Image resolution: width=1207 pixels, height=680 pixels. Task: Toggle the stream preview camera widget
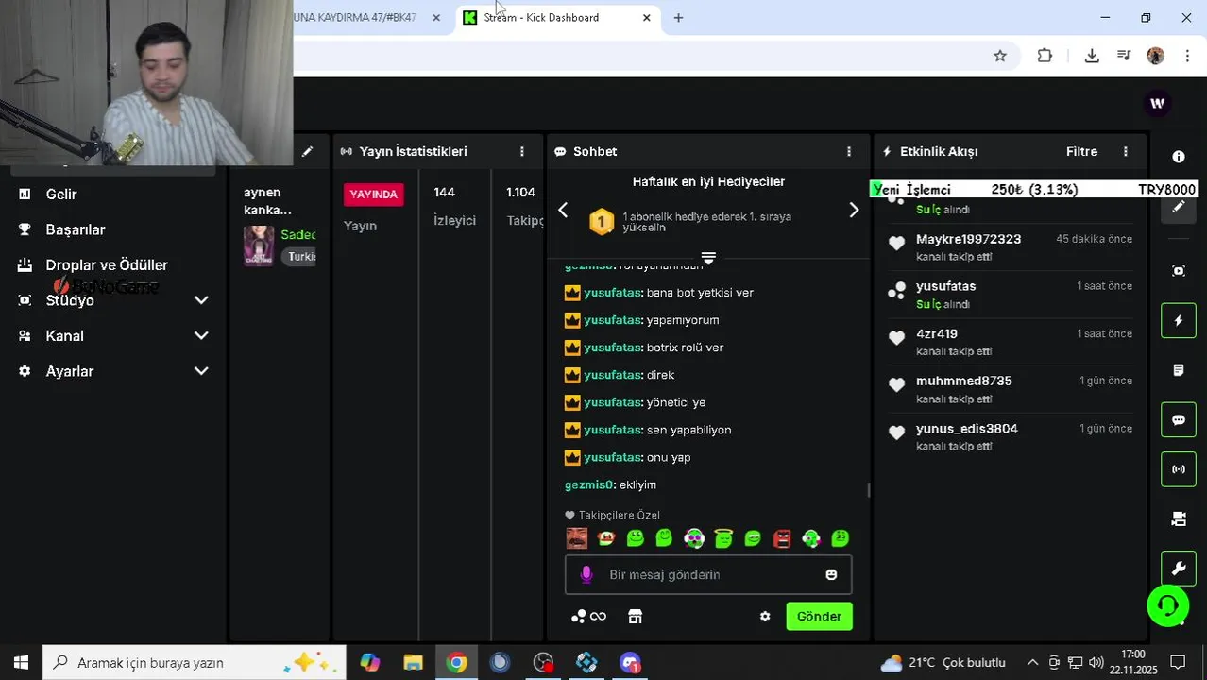coord(1179,518)
